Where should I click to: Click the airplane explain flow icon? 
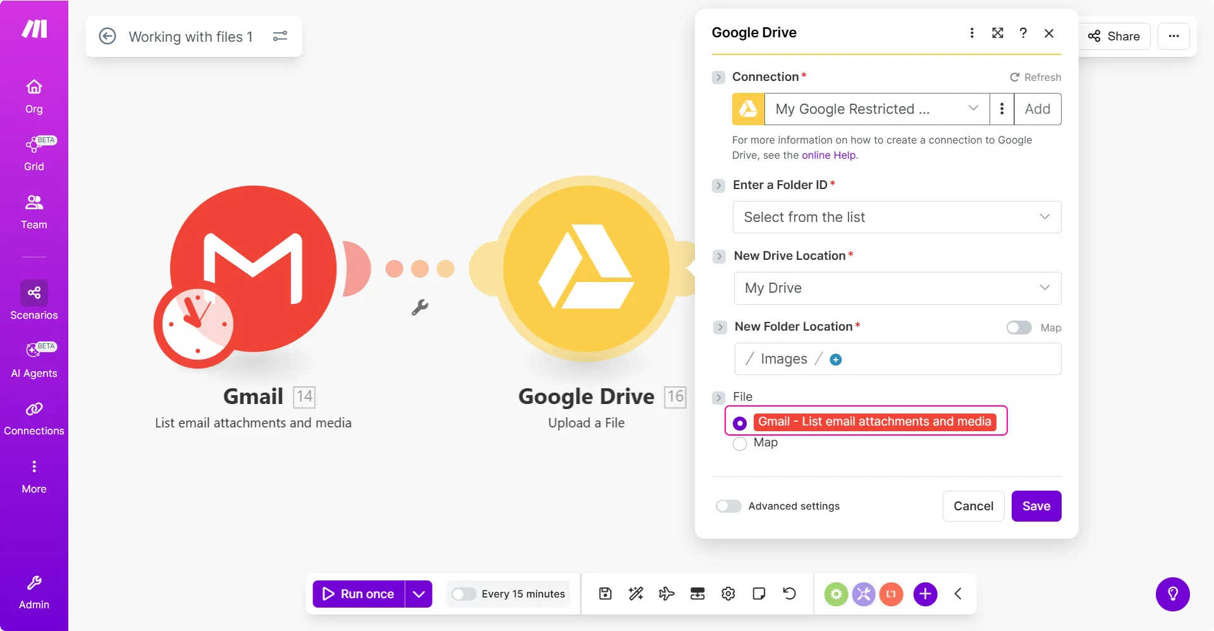[666, 594]
